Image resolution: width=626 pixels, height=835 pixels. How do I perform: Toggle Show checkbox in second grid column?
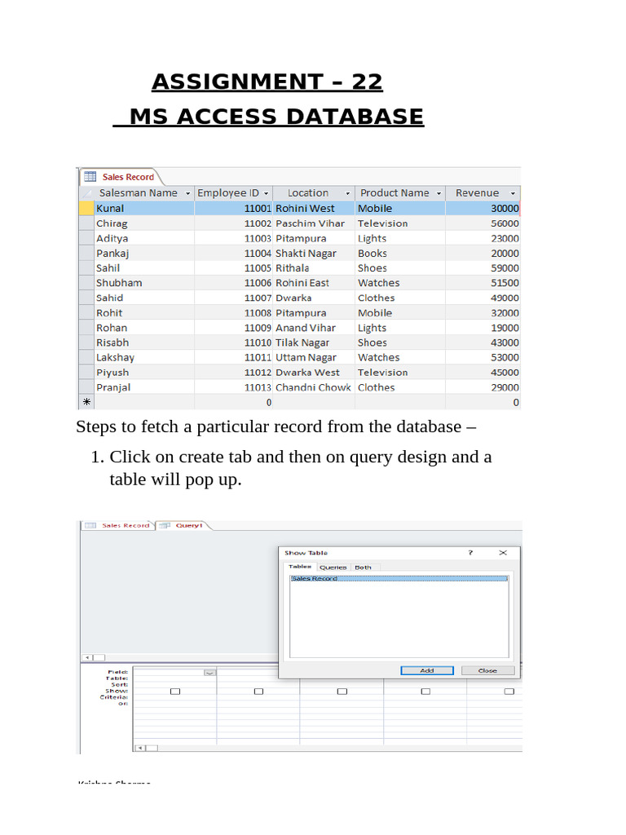coord(258,691)
